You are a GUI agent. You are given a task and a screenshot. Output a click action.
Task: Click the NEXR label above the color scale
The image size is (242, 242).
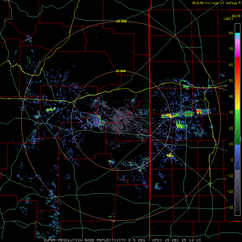point(236,16)
